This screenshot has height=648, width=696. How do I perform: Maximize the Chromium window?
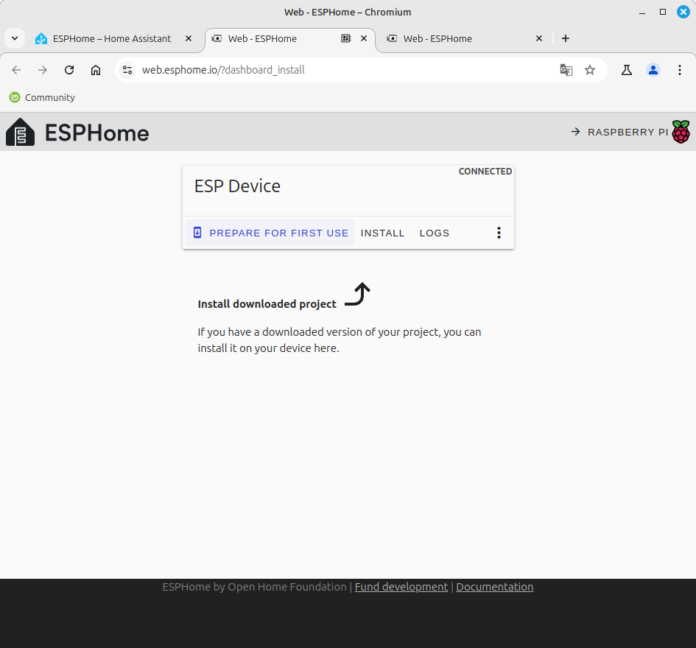[663, 12]
